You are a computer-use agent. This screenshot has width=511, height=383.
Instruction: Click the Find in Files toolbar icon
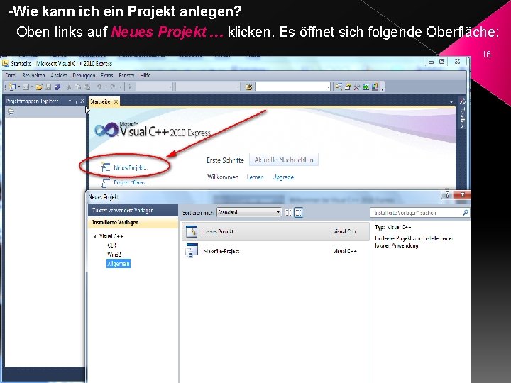[249, 87]
